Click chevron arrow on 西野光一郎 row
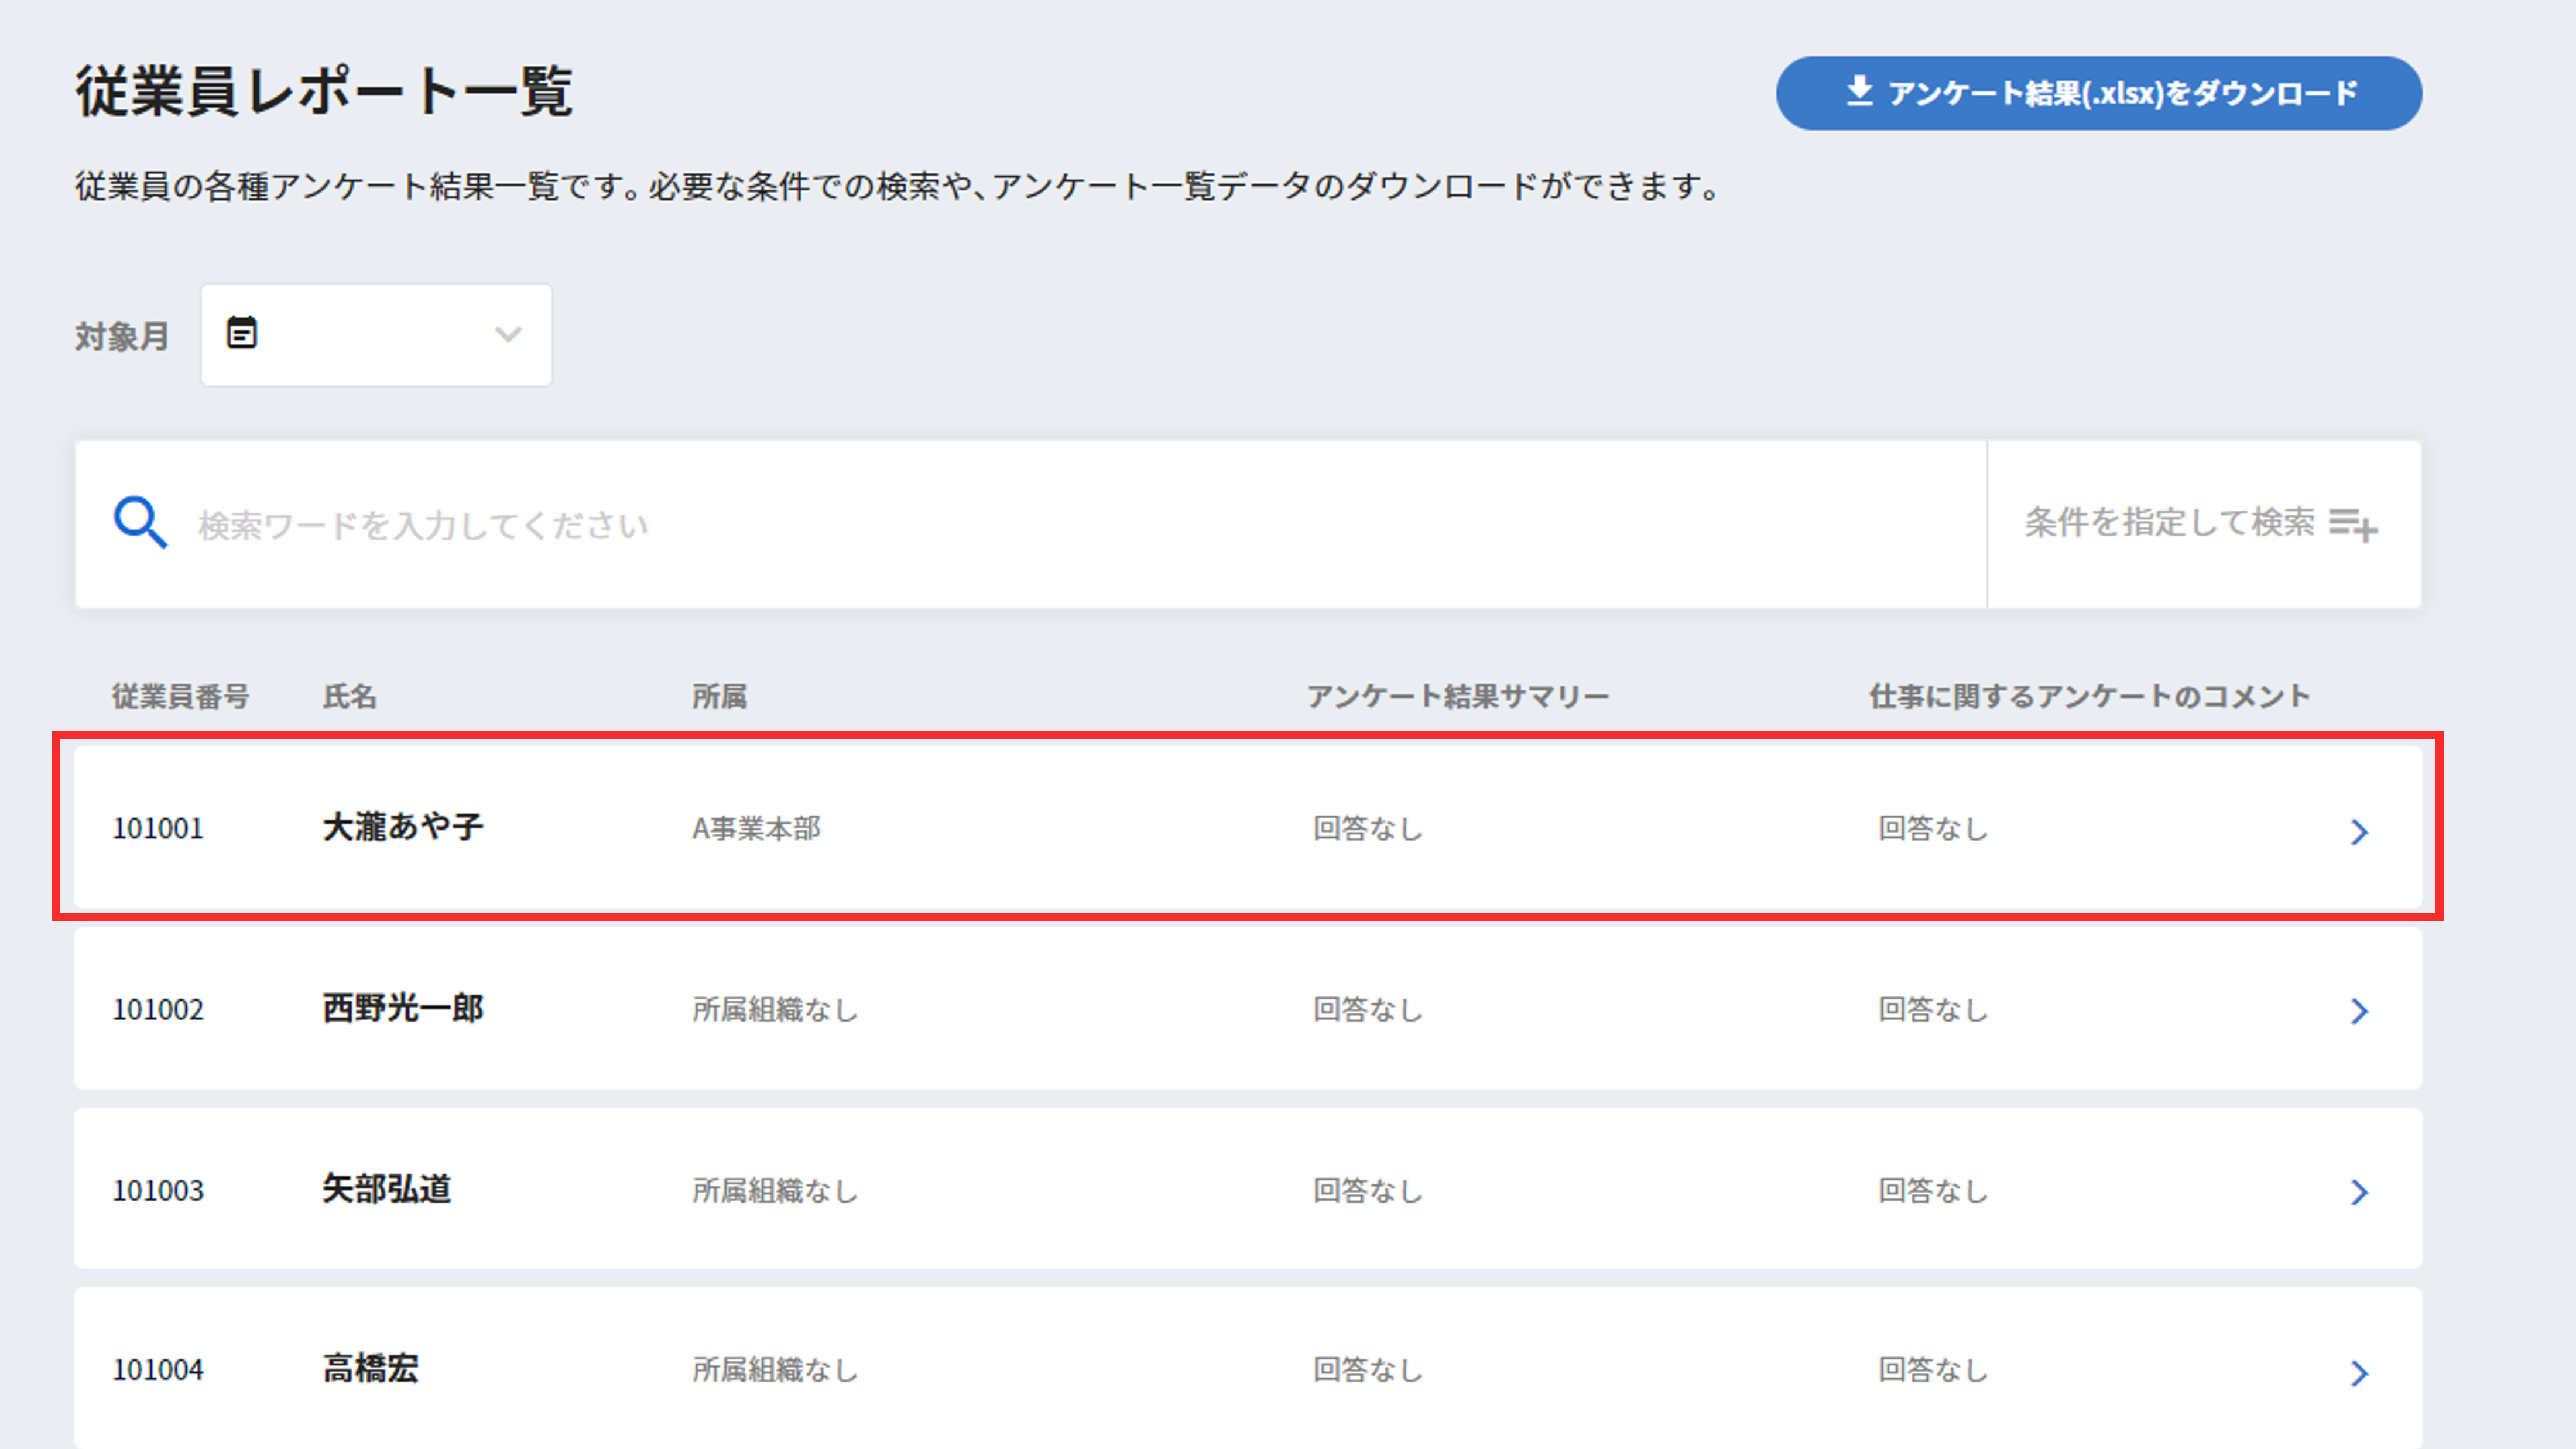 tap(2359, 1011)
